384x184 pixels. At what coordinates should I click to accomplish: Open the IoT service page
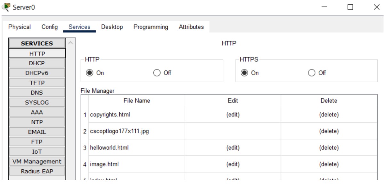click(x=37, y=152)
